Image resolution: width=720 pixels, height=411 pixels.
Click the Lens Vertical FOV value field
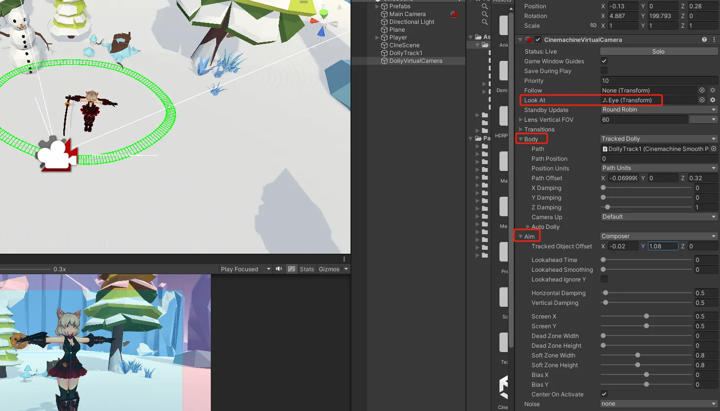[644, 119]
